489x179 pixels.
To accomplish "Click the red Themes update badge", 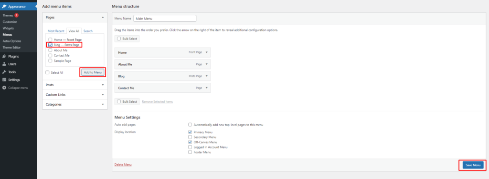I will pos(16,15).
